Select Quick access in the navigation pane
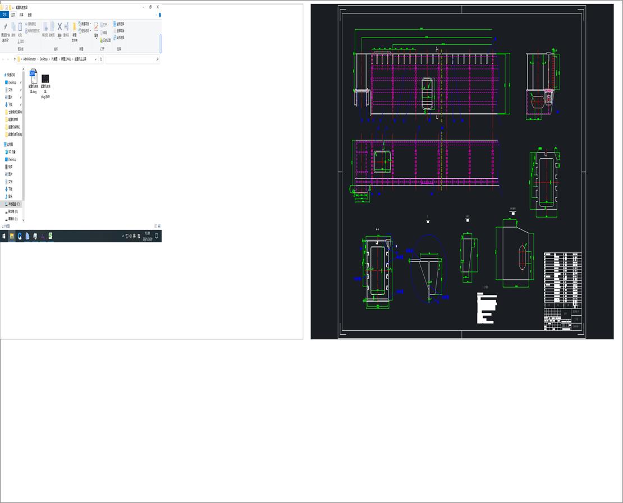The image size is (623, 503). 10,75
